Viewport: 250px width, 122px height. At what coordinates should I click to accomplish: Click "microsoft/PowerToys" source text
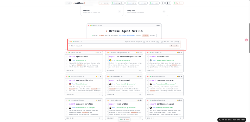[x=123, y=60]
